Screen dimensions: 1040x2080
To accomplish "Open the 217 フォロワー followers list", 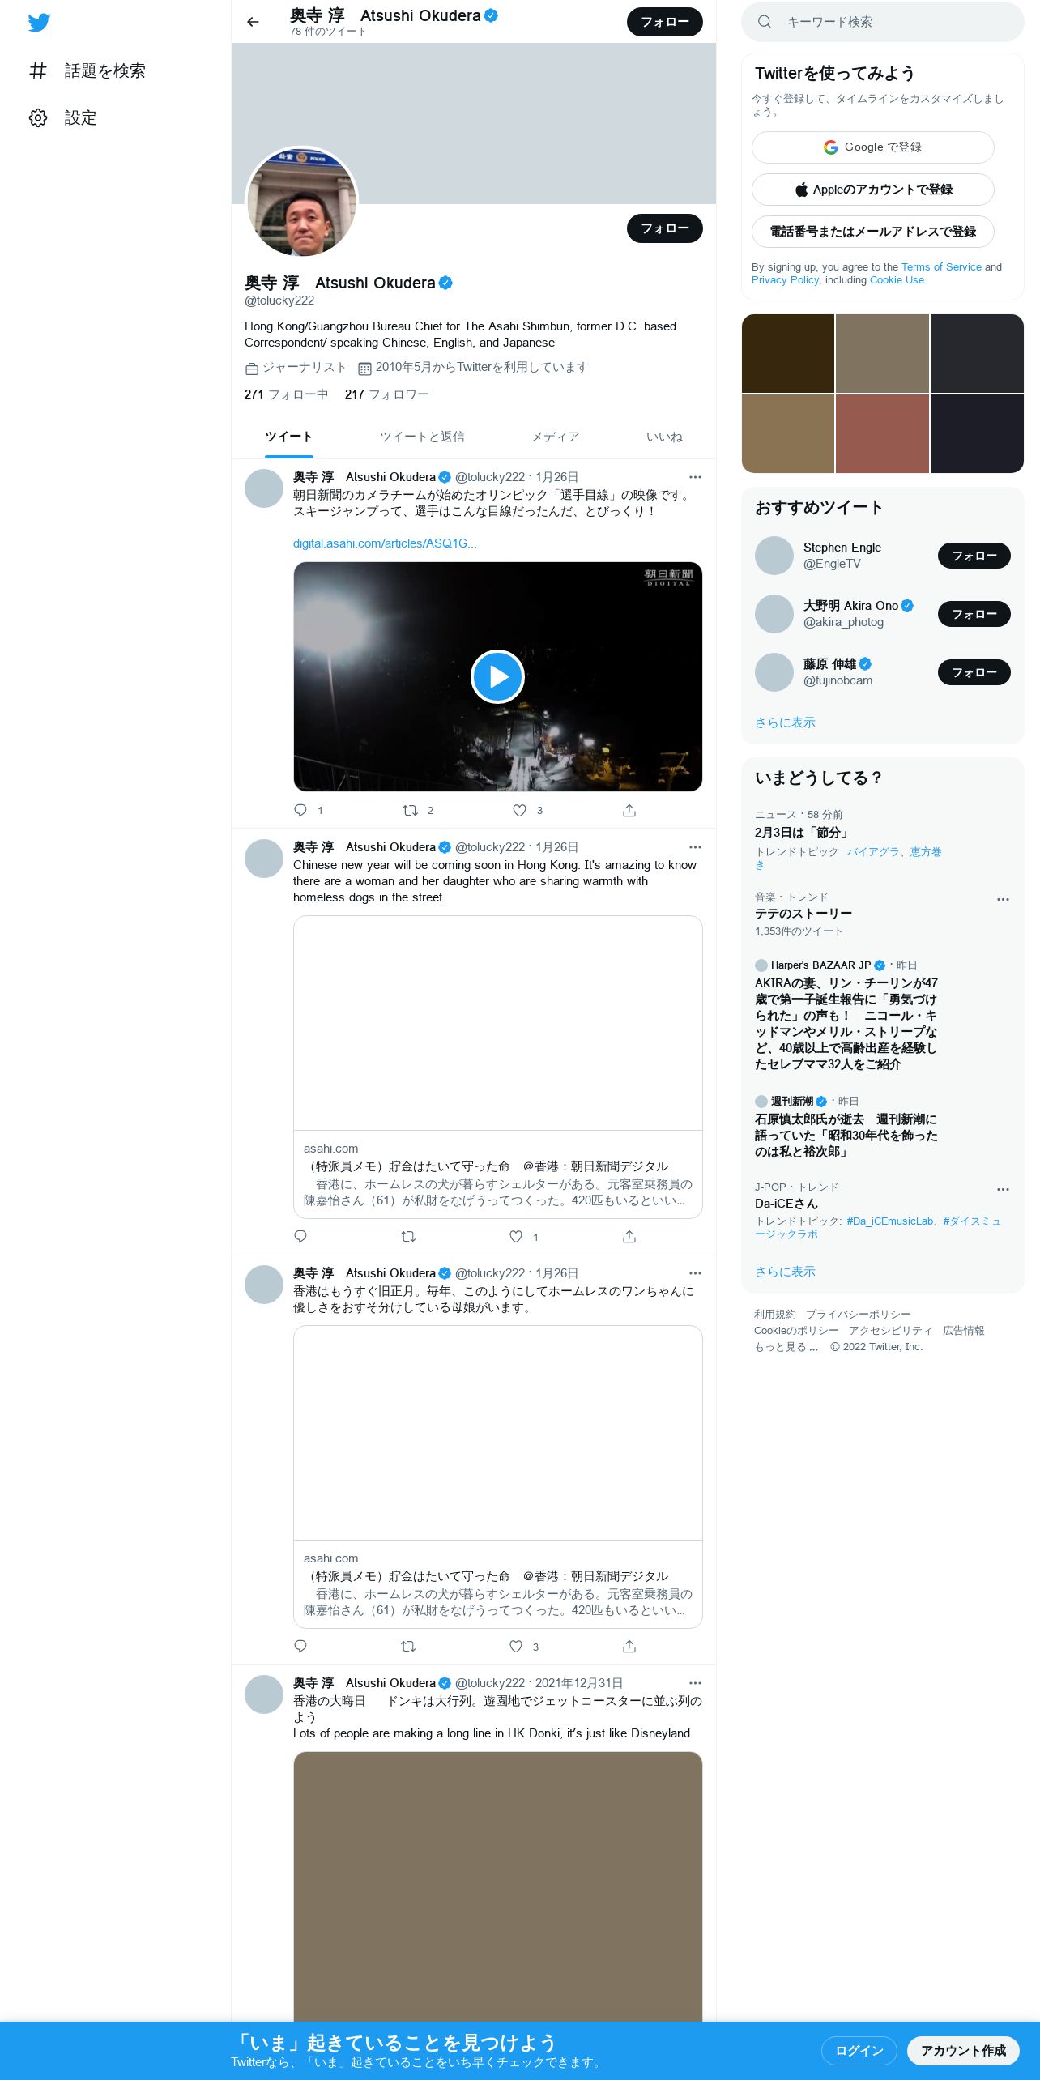I will [386, 394].
